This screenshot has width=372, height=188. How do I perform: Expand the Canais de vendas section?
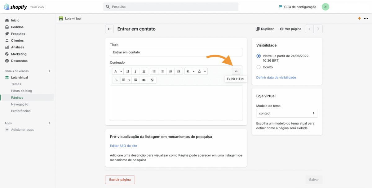pos(50,71)
